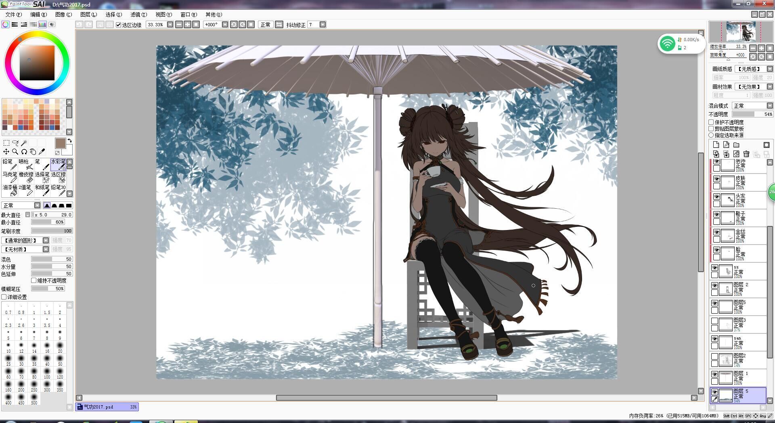Open the brush mode 正常 dropdown
775x423 pixels.
coord(38,205)
